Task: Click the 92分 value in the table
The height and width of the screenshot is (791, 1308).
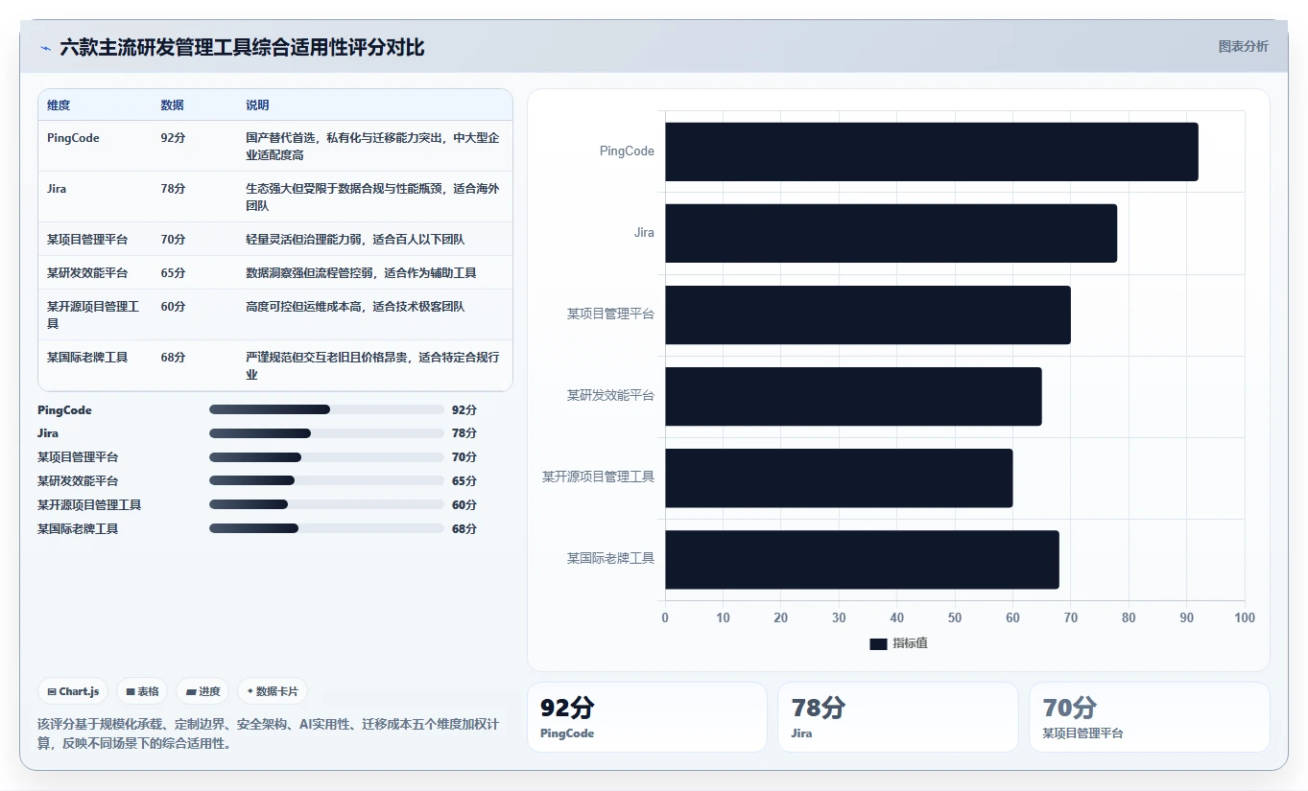Action: point(173,138)
